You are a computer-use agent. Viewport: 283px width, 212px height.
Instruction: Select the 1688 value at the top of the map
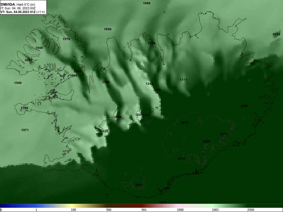pos(147,3)
